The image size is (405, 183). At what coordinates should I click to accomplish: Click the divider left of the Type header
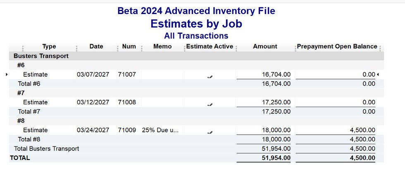(22, 47)
